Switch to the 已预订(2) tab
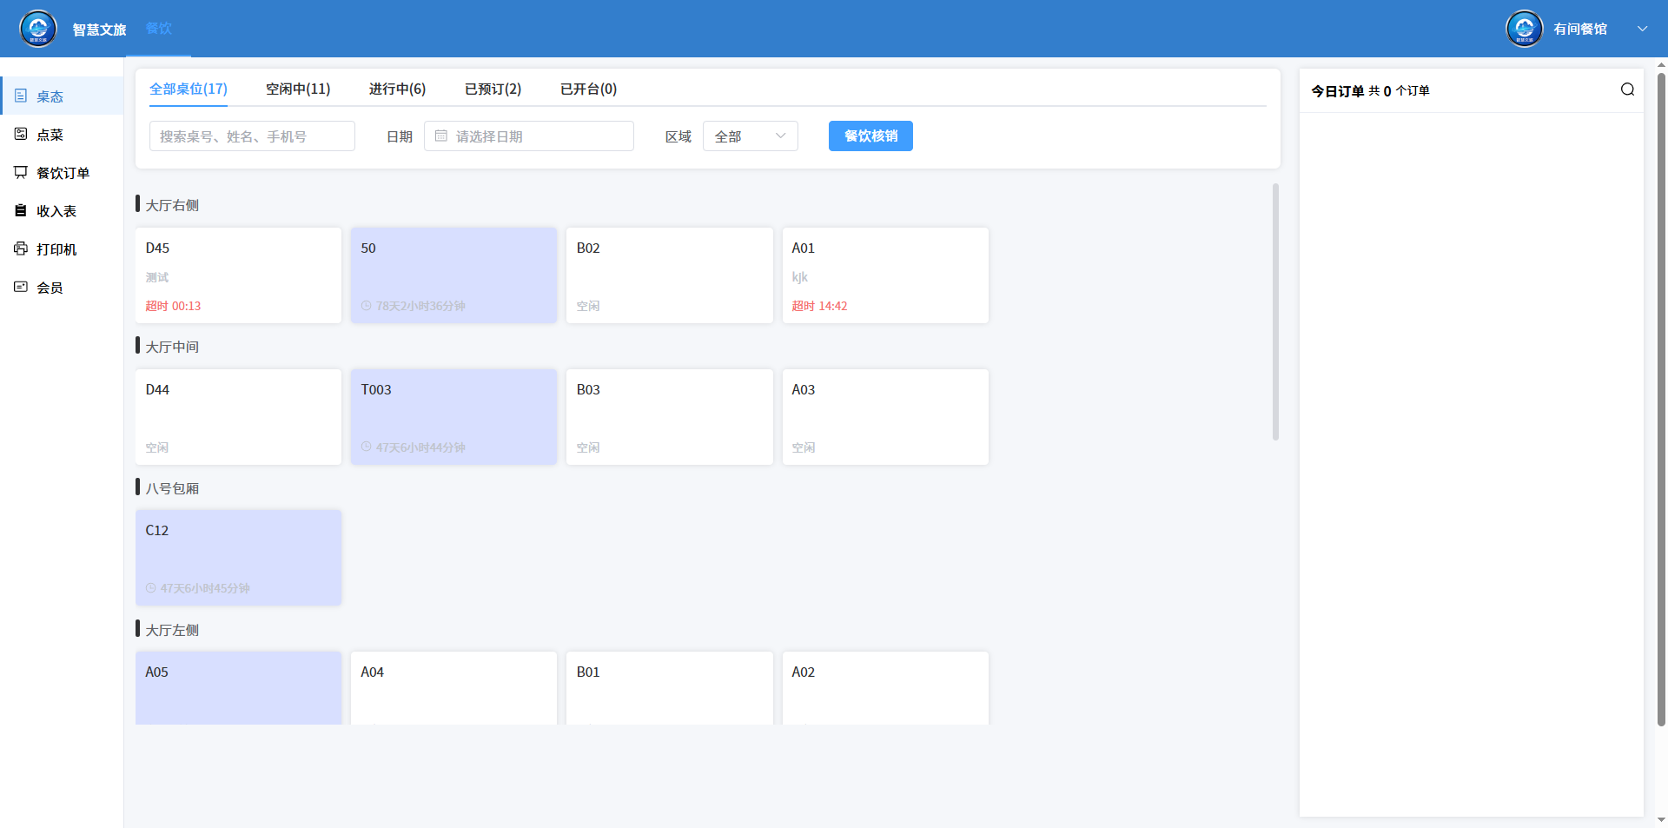This screenshot has width=1668, height=828. point(493,89)
